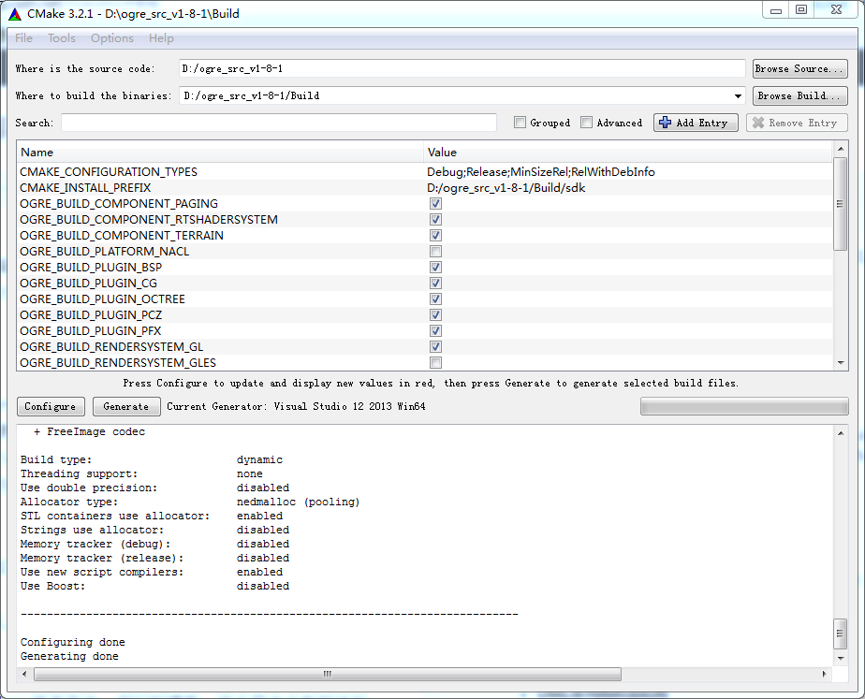Uncheck OGRE_BUILD_COMPONENT_TERRAIN option

[x=435, y=236]
